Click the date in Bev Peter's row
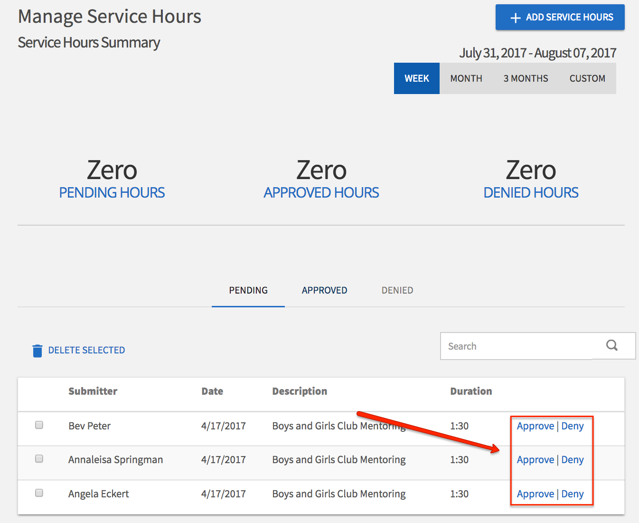The width and height of the screenshot is (639, 523). click(224, 426)
